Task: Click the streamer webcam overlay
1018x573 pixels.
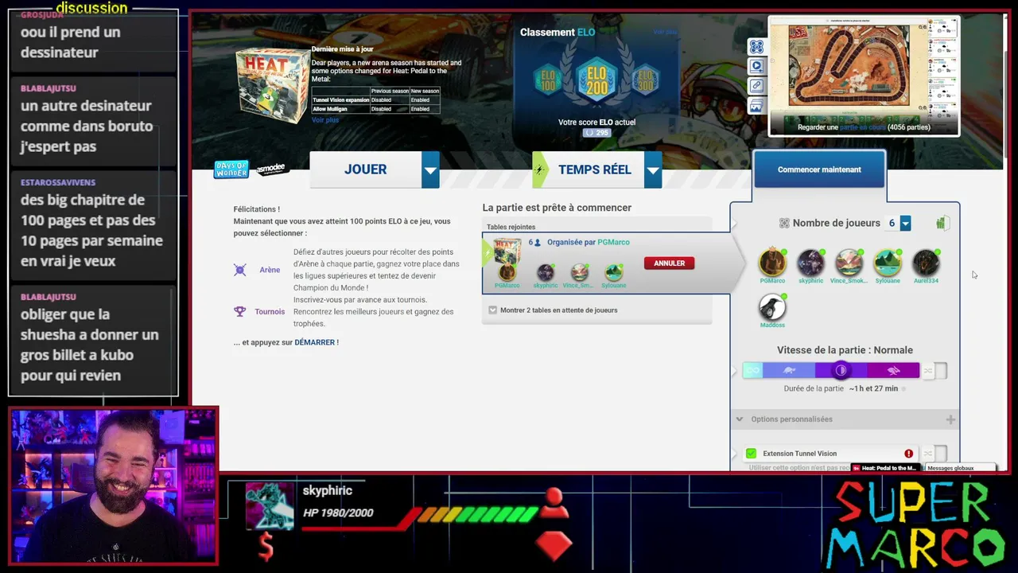Action: coord(113,486)
